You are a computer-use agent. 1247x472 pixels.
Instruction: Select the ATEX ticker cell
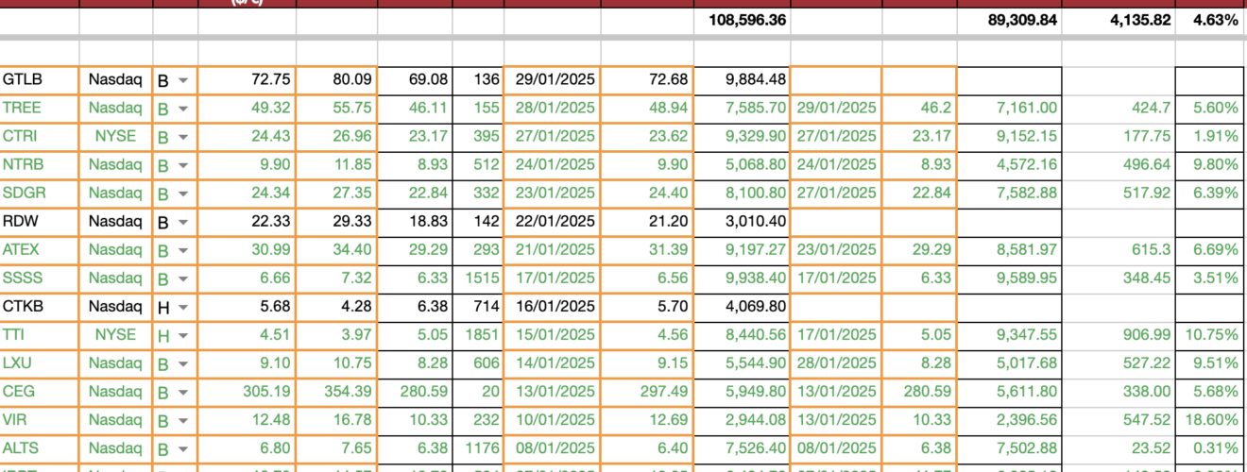coord(40,250)
